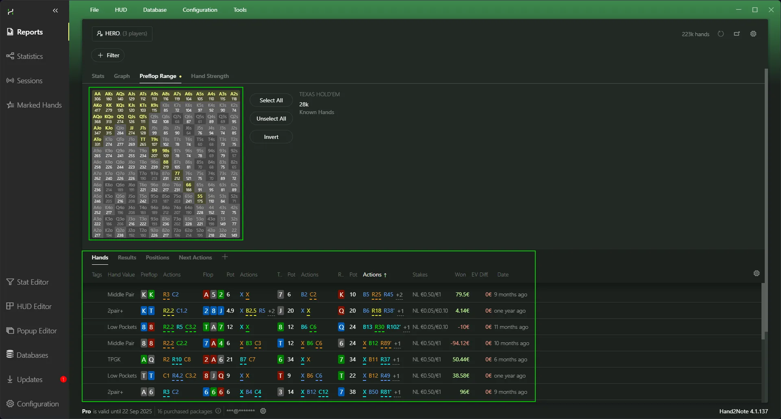Screen dimensions: 781x419
Task: Click the Invert button
Action: point(271,137)
